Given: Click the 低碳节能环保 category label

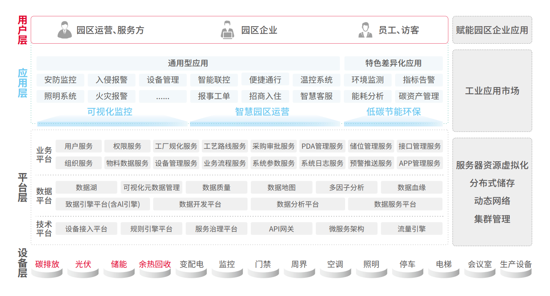Looking at the screenshot, I should pyautogui.click(x=393, y=112).
